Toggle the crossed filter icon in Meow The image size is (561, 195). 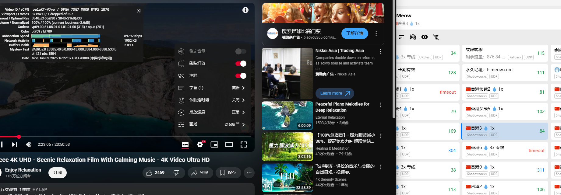(436, 37)
